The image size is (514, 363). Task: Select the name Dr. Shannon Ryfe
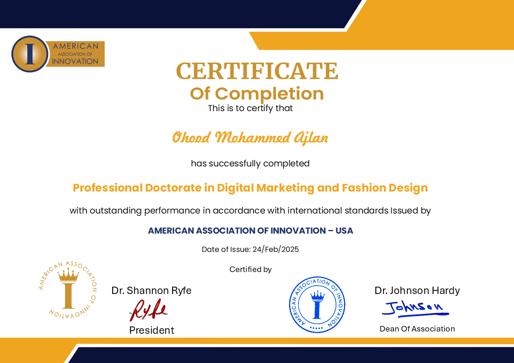pos(151,290)
